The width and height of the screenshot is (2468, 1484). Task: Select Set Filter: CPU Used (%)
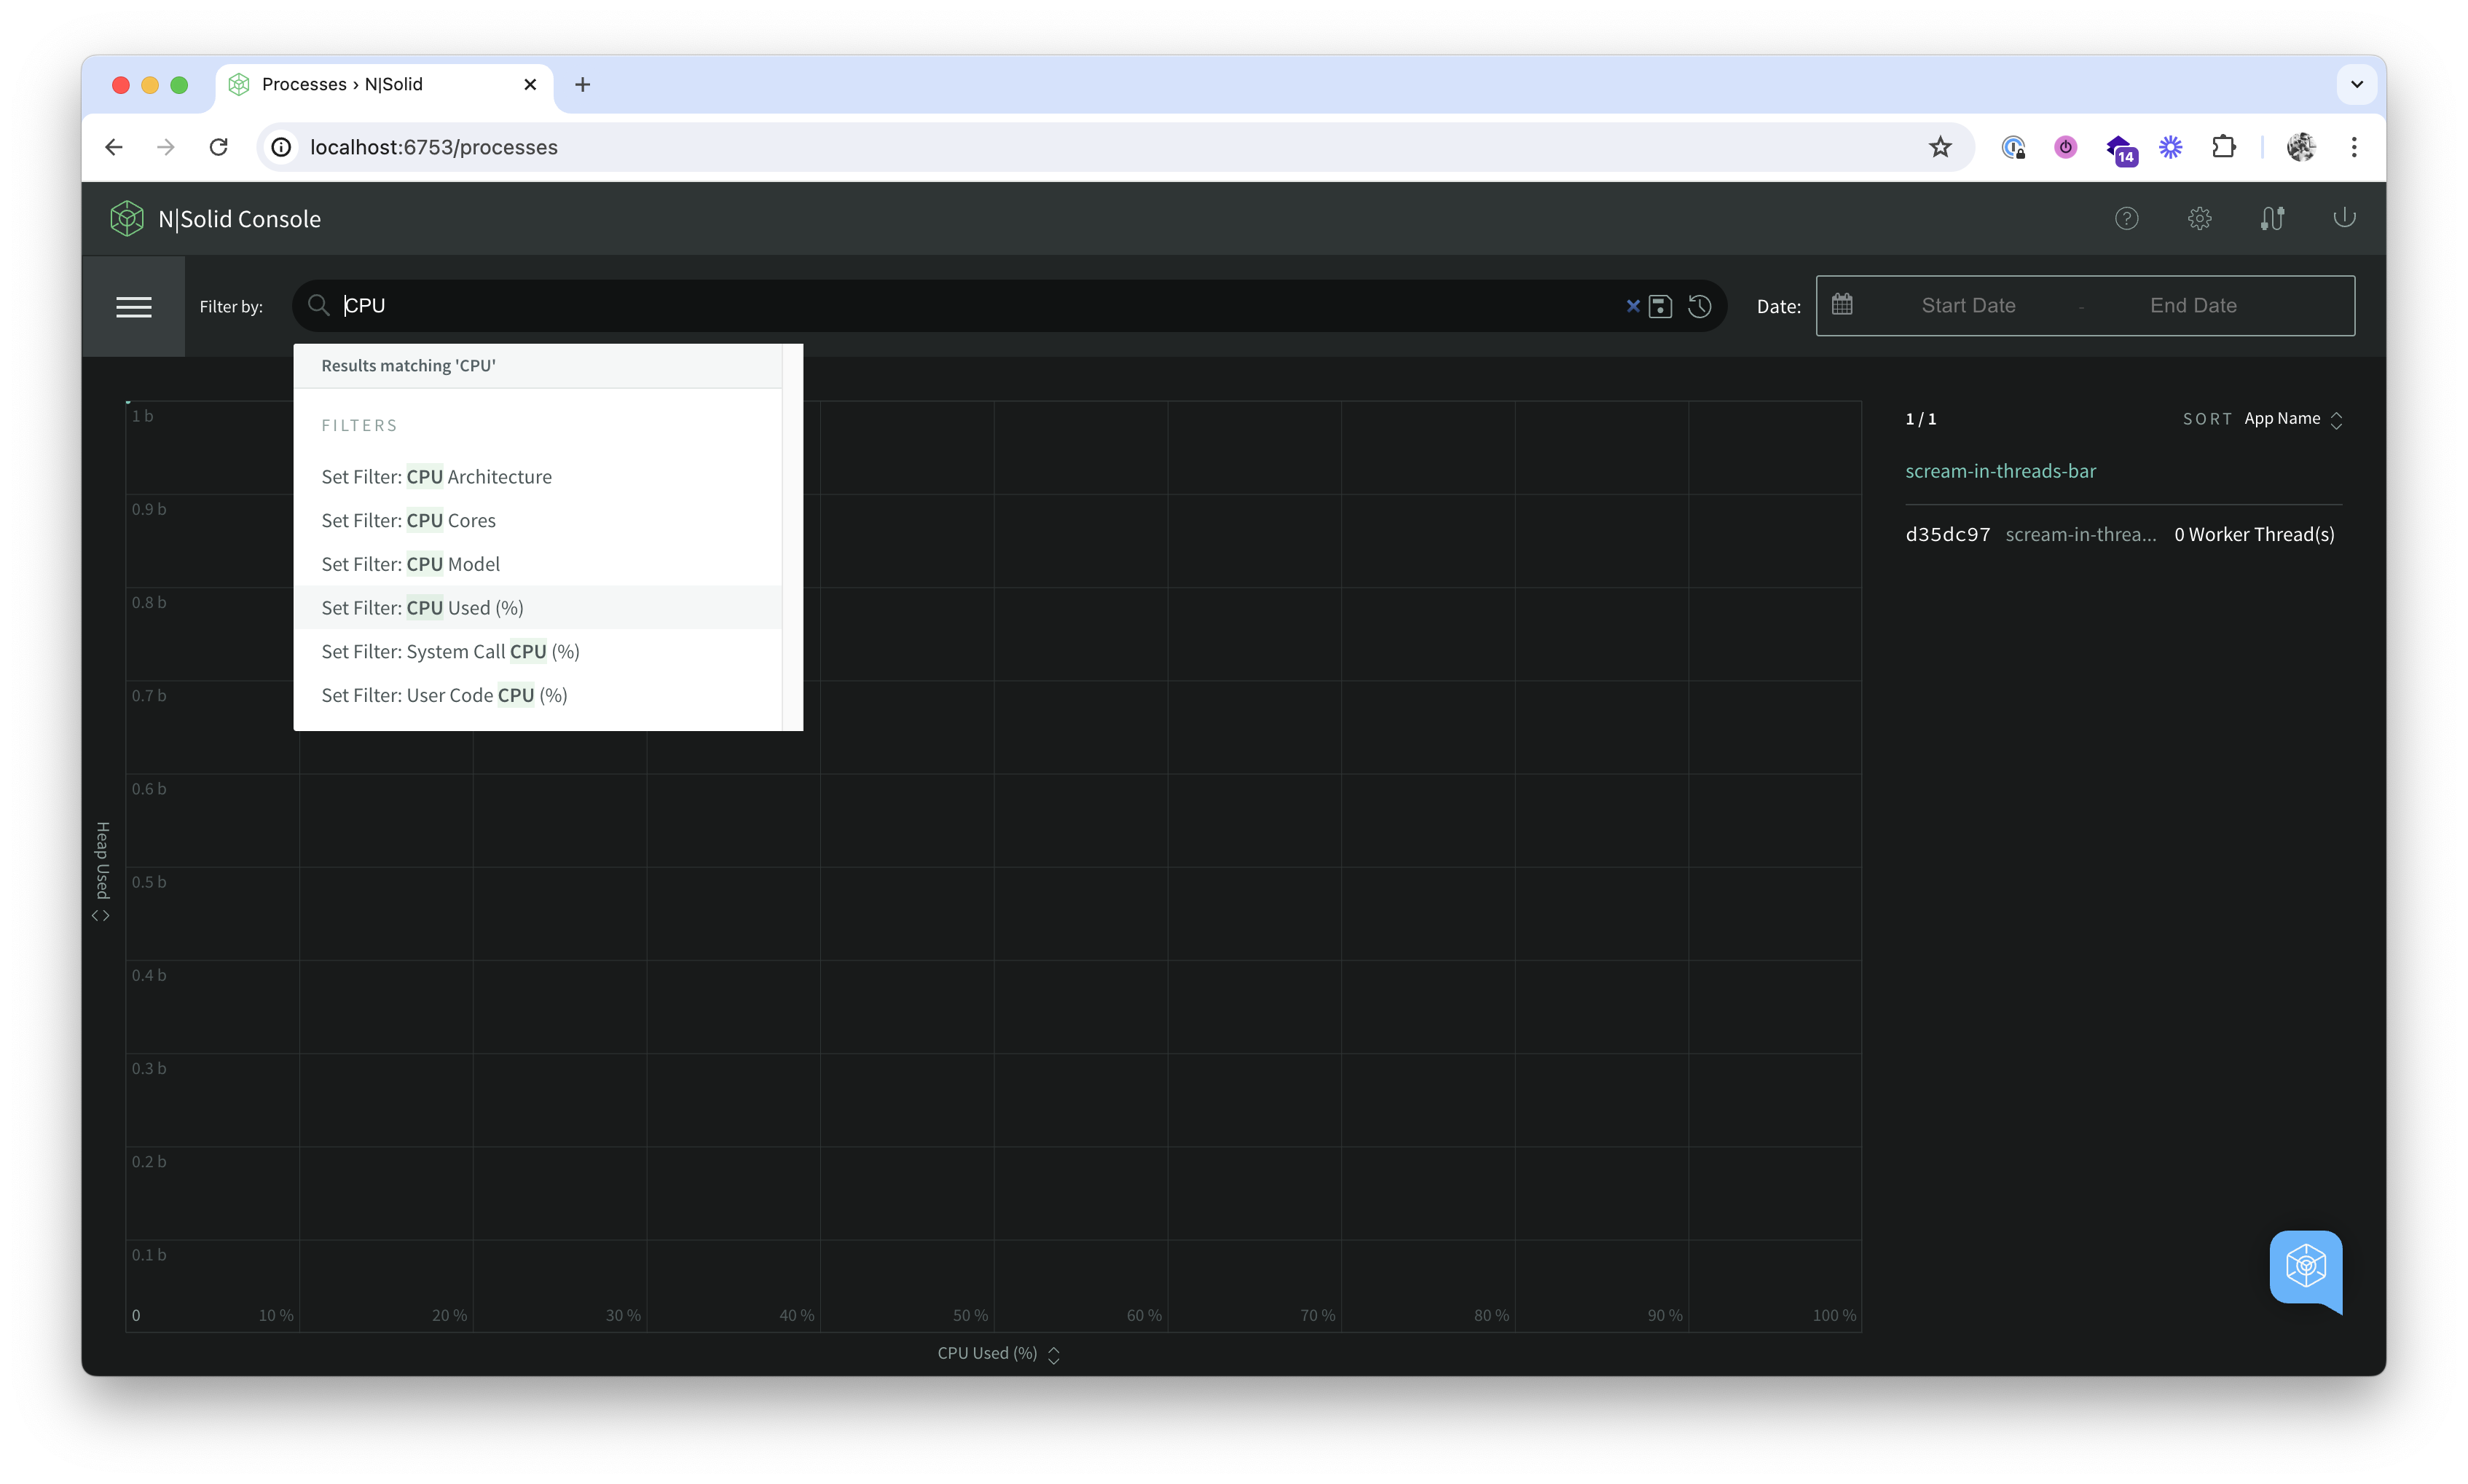tap(537, 607)
